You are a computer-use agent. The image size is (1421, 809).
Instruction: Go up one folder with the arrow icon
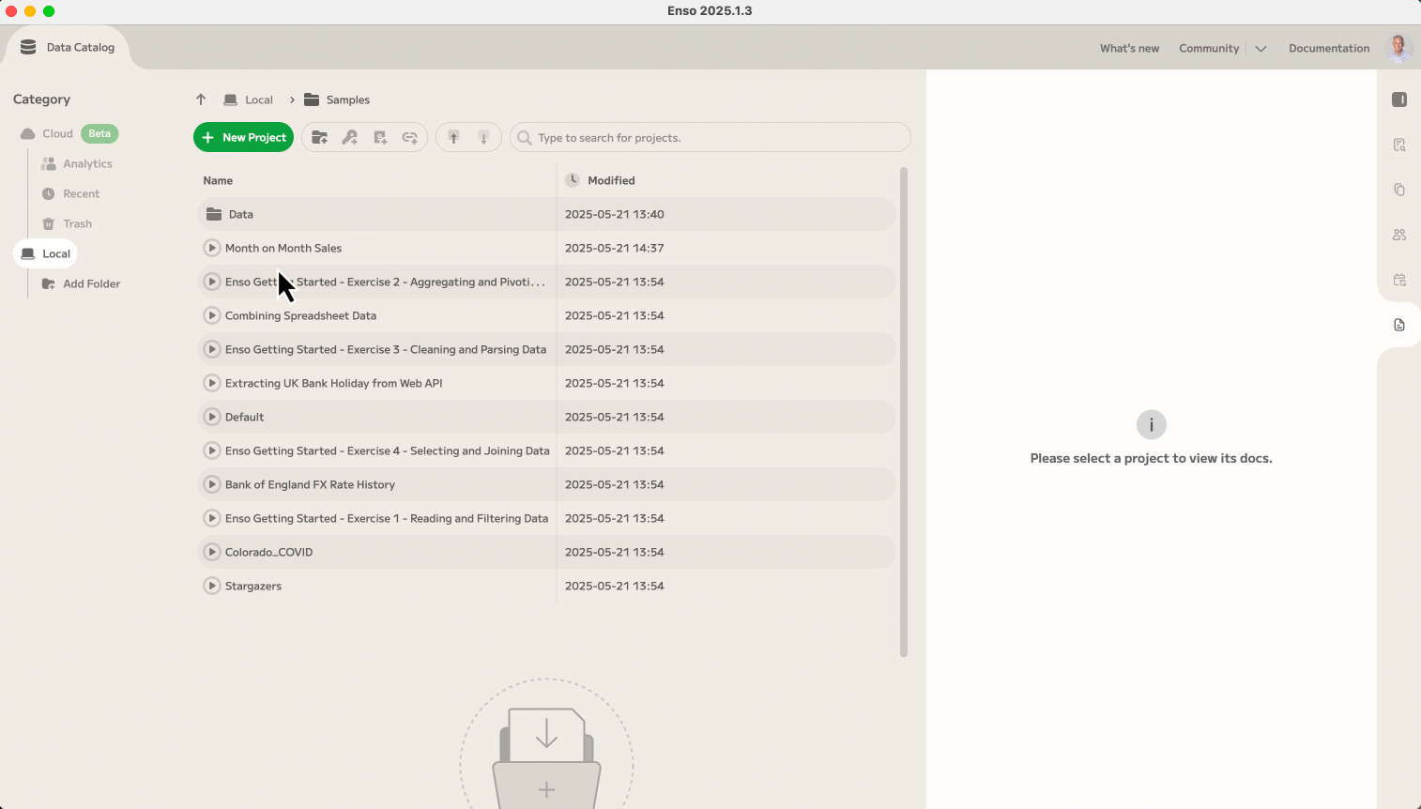click(201, 99)
